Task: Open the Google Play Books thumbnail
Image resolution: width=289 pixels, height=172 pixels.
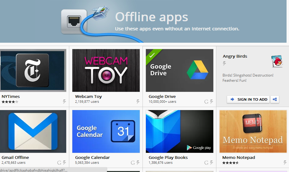Action: coord(180,131)
